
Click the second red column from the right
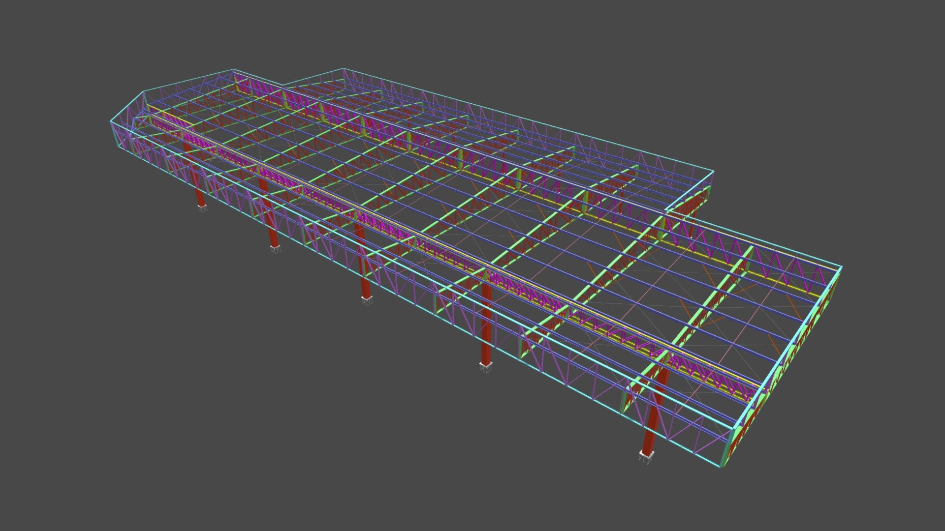[x=486, y=324]
